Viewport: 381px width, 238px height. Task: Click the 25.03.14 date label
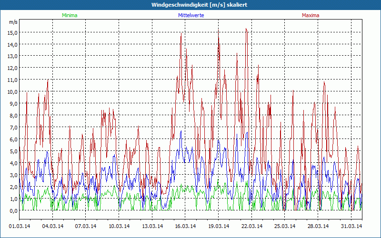coord(285,226)
